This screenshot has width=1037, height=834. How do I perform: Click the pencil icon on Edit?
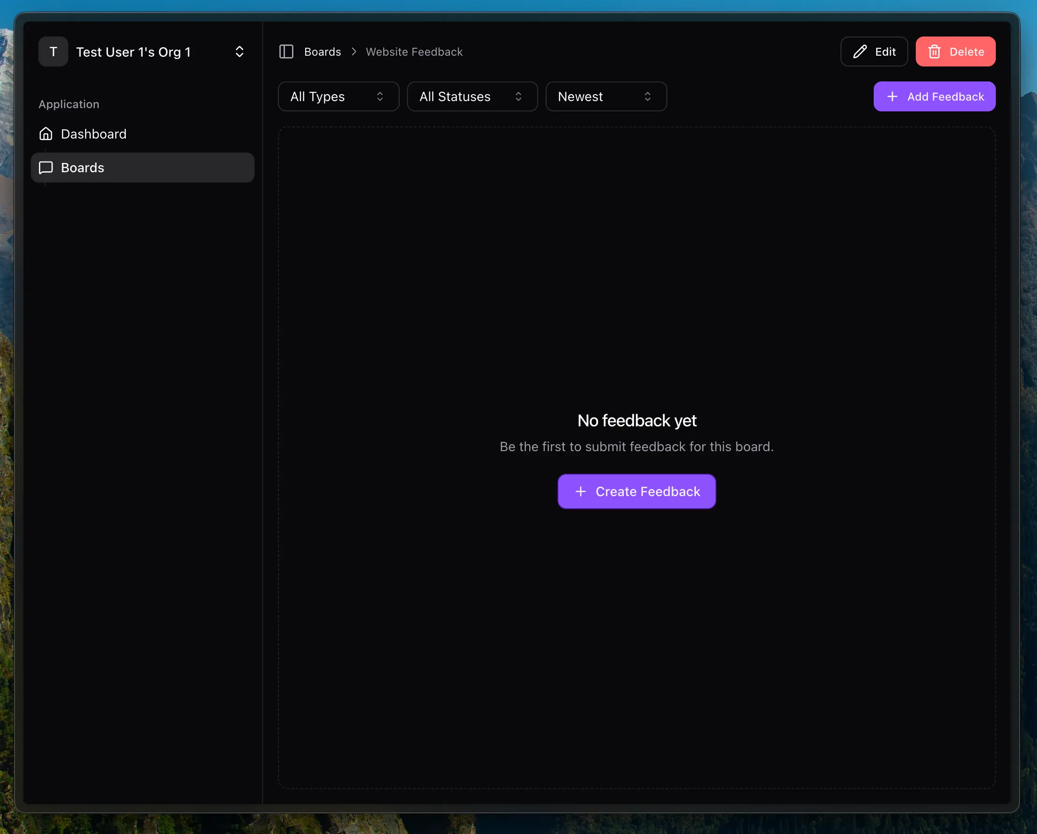[x=860, y=51]
